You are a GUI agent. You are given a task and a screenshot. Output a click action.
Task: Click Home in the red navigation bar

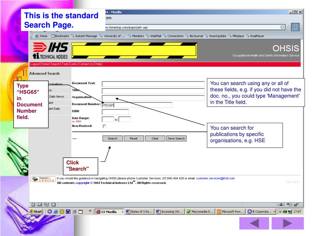click(45, 64)
